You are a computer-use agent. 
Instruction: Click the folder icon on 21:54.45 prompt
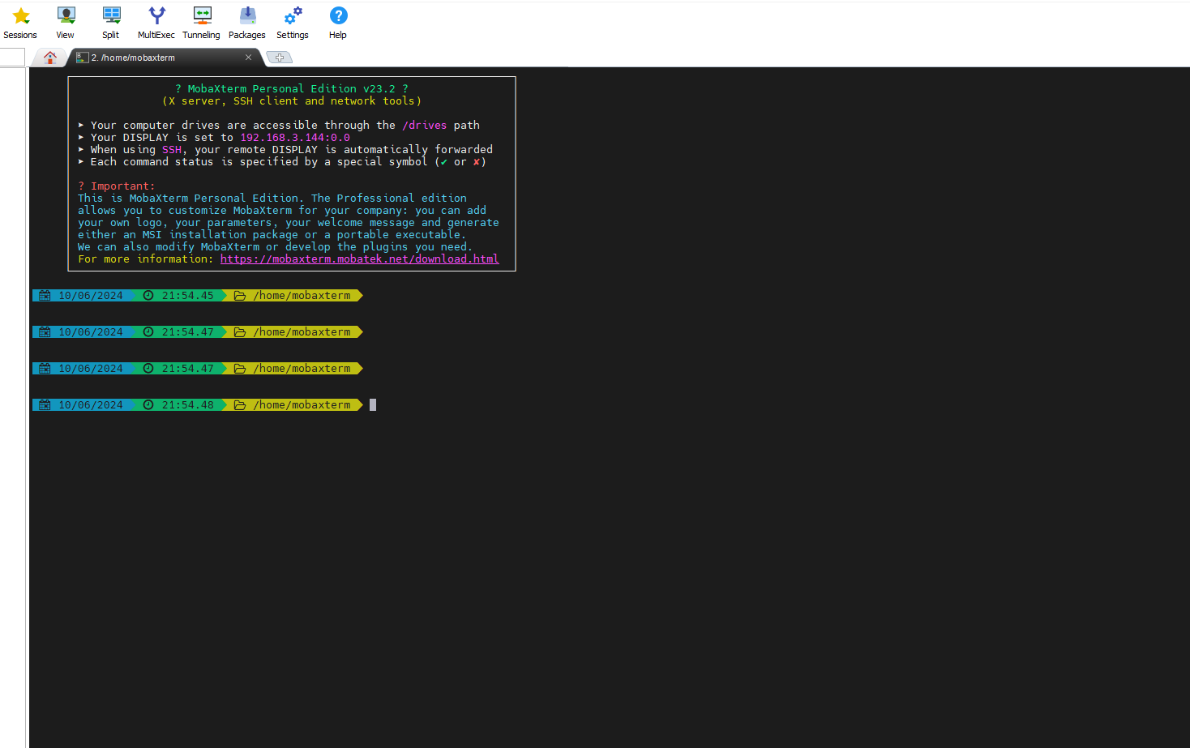tap(240, 296)
